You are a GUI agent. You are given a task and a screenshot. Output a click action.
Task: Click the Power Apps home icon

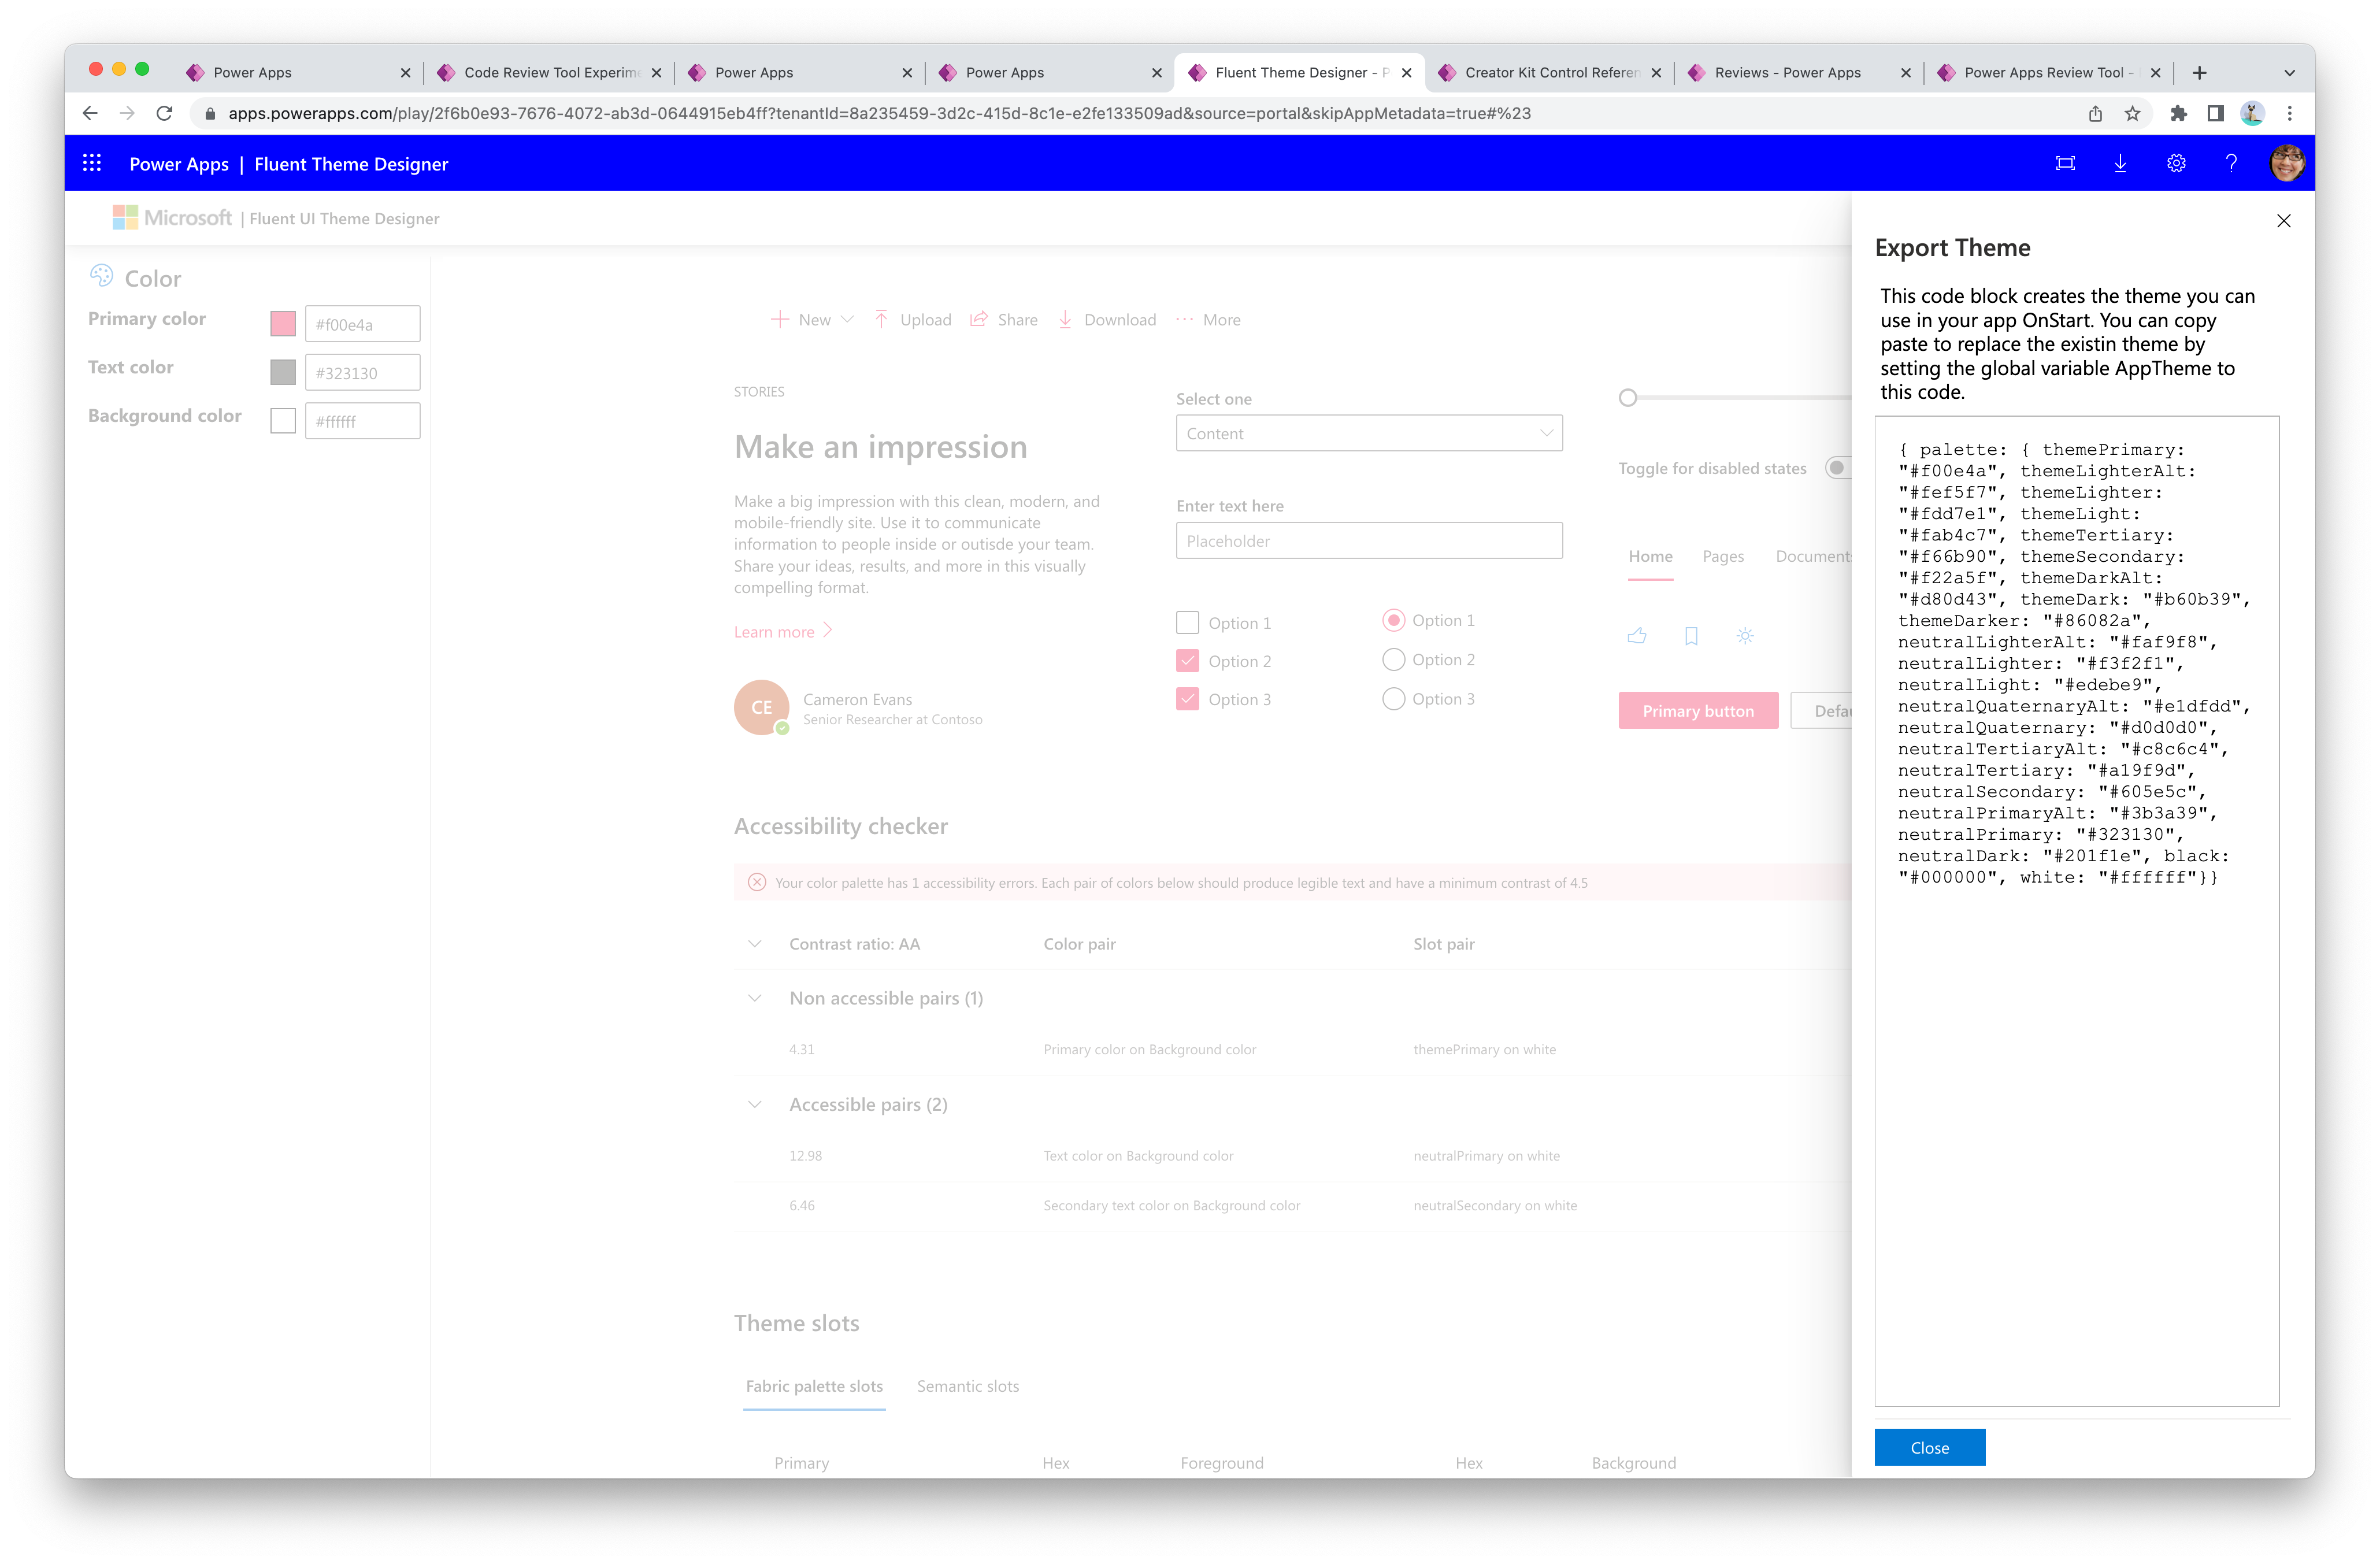(180, 164)
